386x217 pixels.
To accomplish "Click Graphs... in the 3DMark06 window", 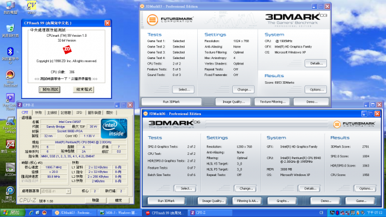I will pos(282,201).
